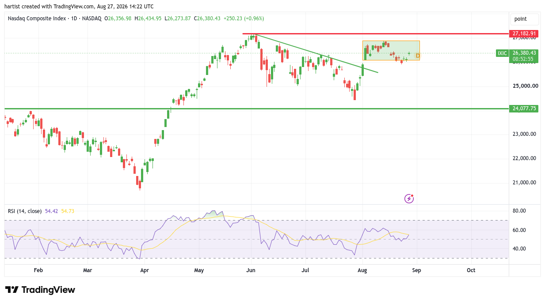Image resolution: width=545 pixels, height=303 pixels.
Task: Click the orange D dividend marker
Action: pyautogui.click(x=417, y=56)
